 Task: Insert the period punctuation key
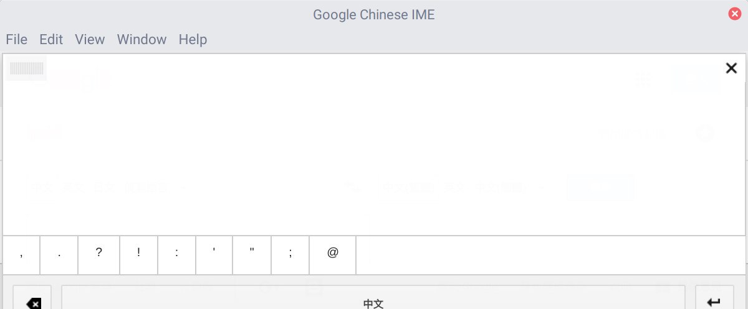pyautogui.click(x=59, y=255)
